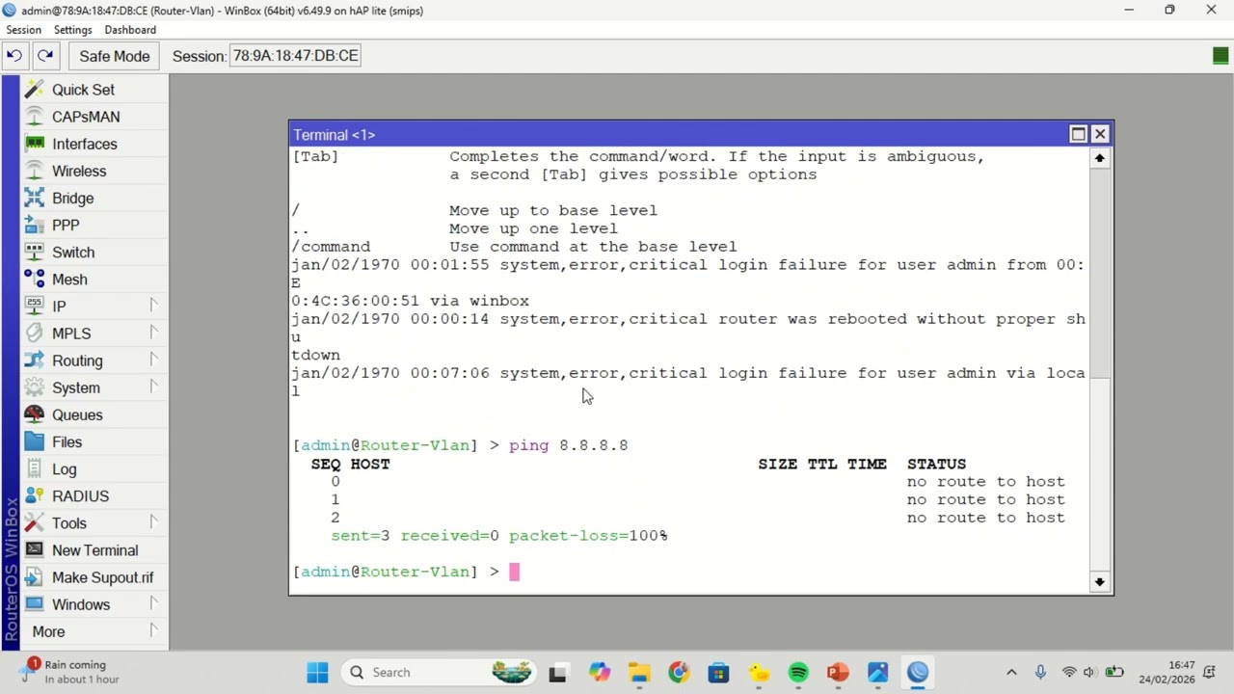This screenshot has height=694, width=1234.
Task: Expand the System submenu arrow
Action: point(153,387)
